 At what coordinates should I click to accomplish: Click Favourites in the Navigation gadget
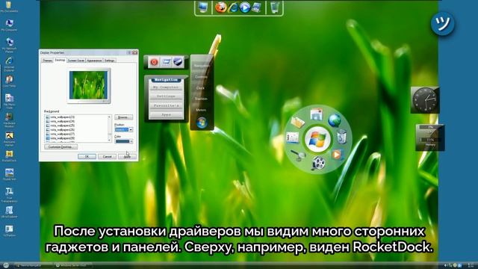point(166,105)
